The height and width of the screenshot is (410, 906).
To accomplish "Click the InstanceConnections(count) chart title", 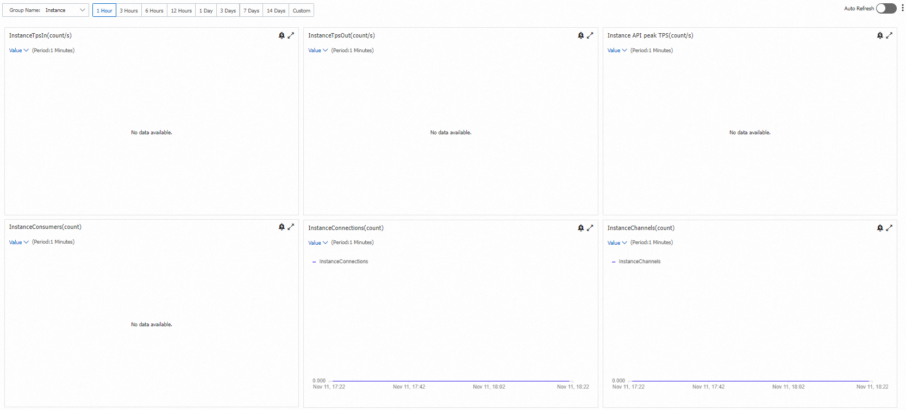I will tap(346, 228).
